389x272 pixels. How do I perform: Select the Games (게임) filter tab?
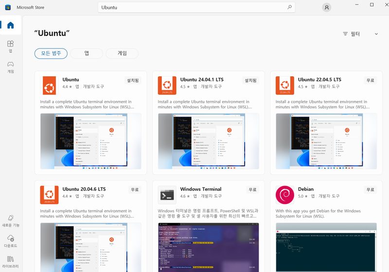(x=122, y=53)
